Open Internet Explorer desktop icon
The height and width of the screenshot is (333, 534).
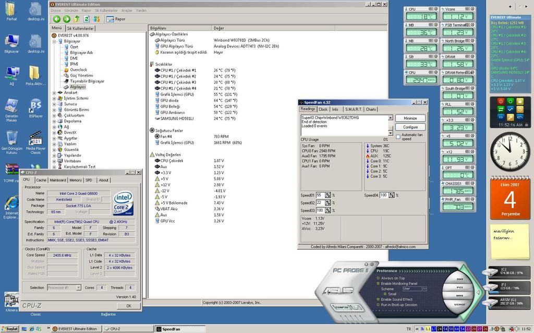tap(11, 207)
